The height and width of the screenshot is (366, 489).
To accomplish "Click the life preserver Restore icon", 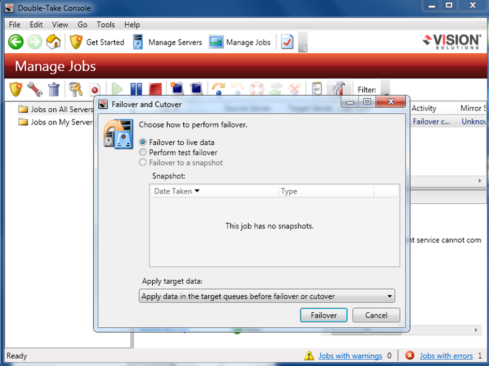I will 257,89.
